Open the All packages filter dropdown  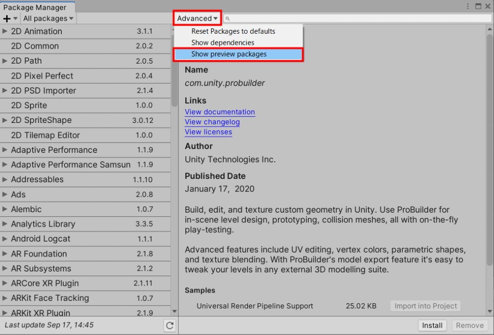point(48,19)
